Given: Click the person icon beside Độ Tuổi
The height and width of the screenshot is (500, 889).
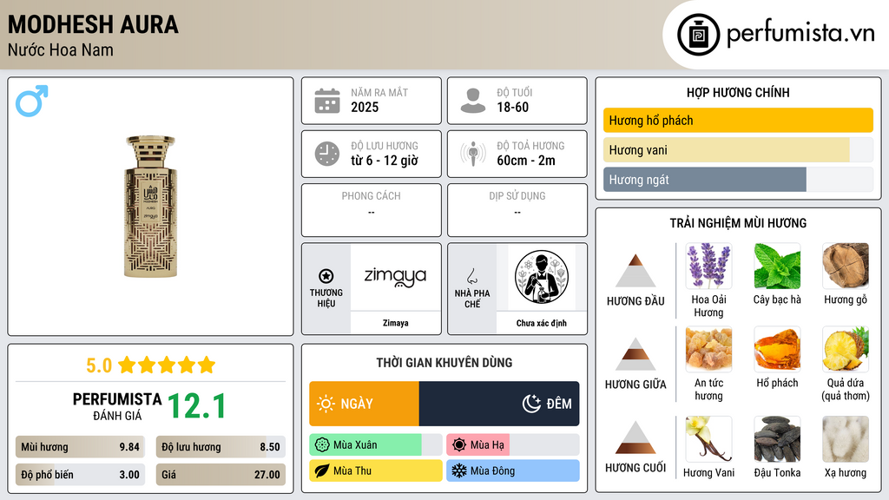Looking at the screenshot, I should [473, 101].
